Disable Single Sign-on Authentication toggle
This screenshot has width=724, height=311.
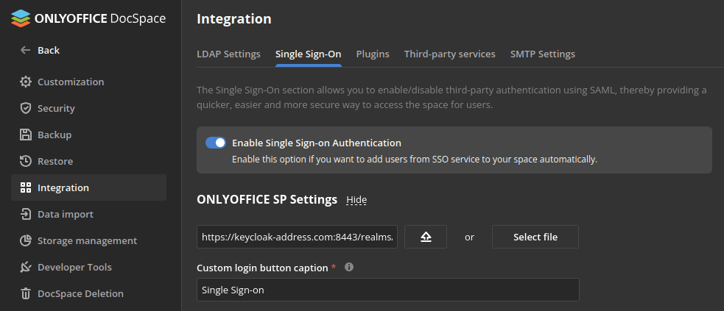coord(216,143)
